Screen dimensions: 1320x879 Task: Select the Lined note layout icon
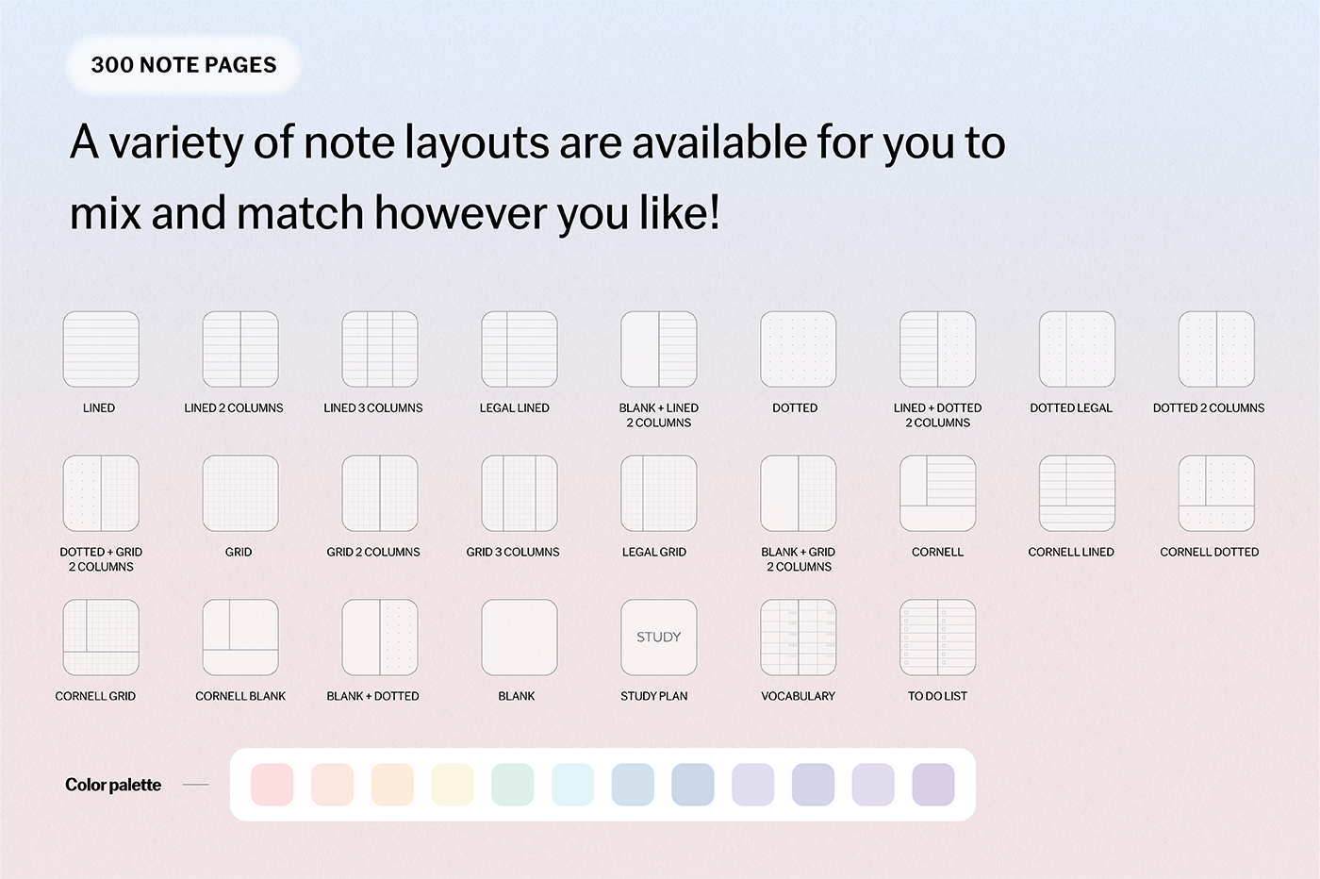[101, 350]
